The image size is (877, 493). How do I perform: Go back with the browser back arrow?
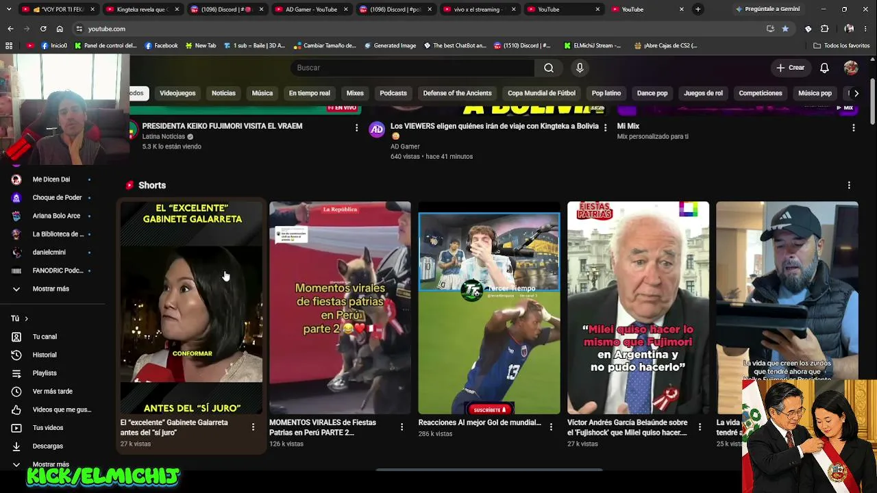coord(10,29)
